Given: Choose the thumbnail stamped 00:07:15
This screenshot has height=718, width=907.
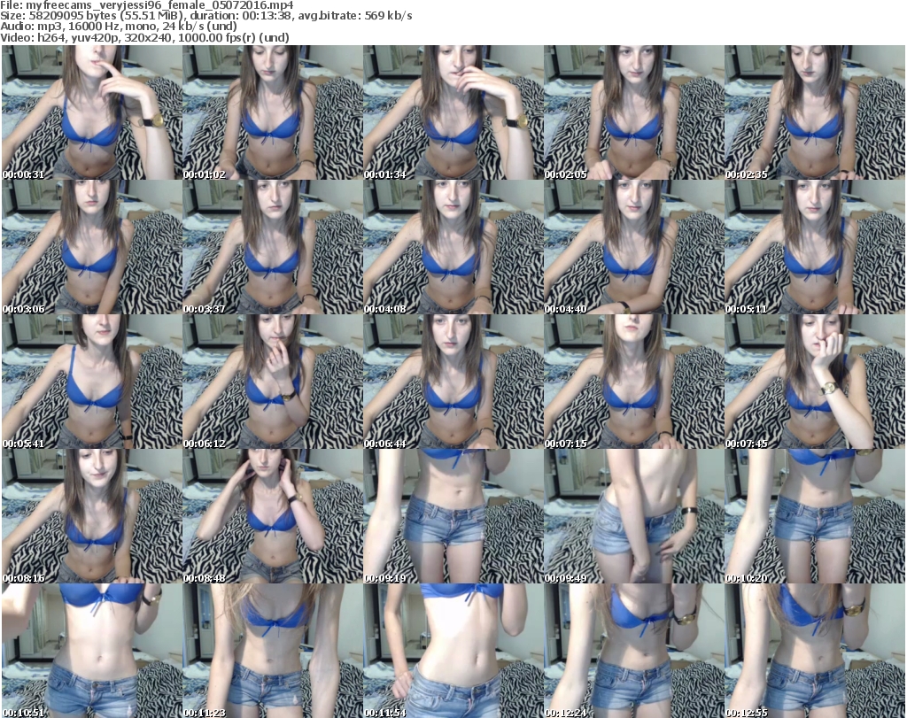Looking at the screenshot, I should point(634,382).
